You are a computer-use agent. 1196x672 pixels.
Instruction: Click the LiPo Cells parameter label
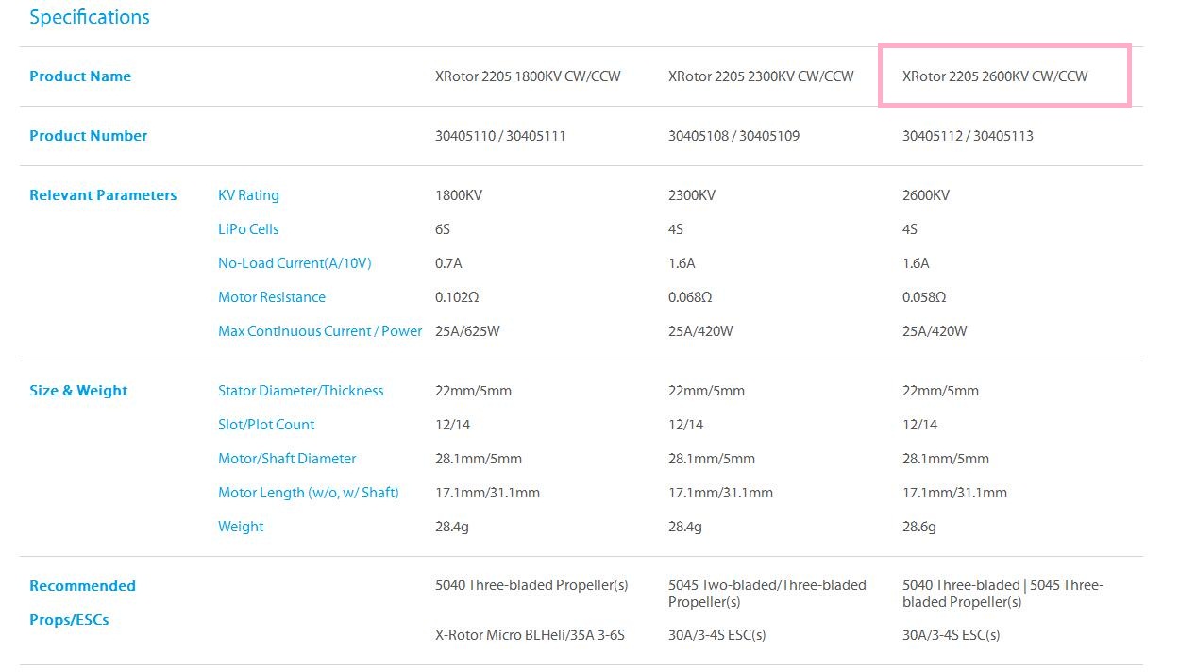(x=248, y=229)
